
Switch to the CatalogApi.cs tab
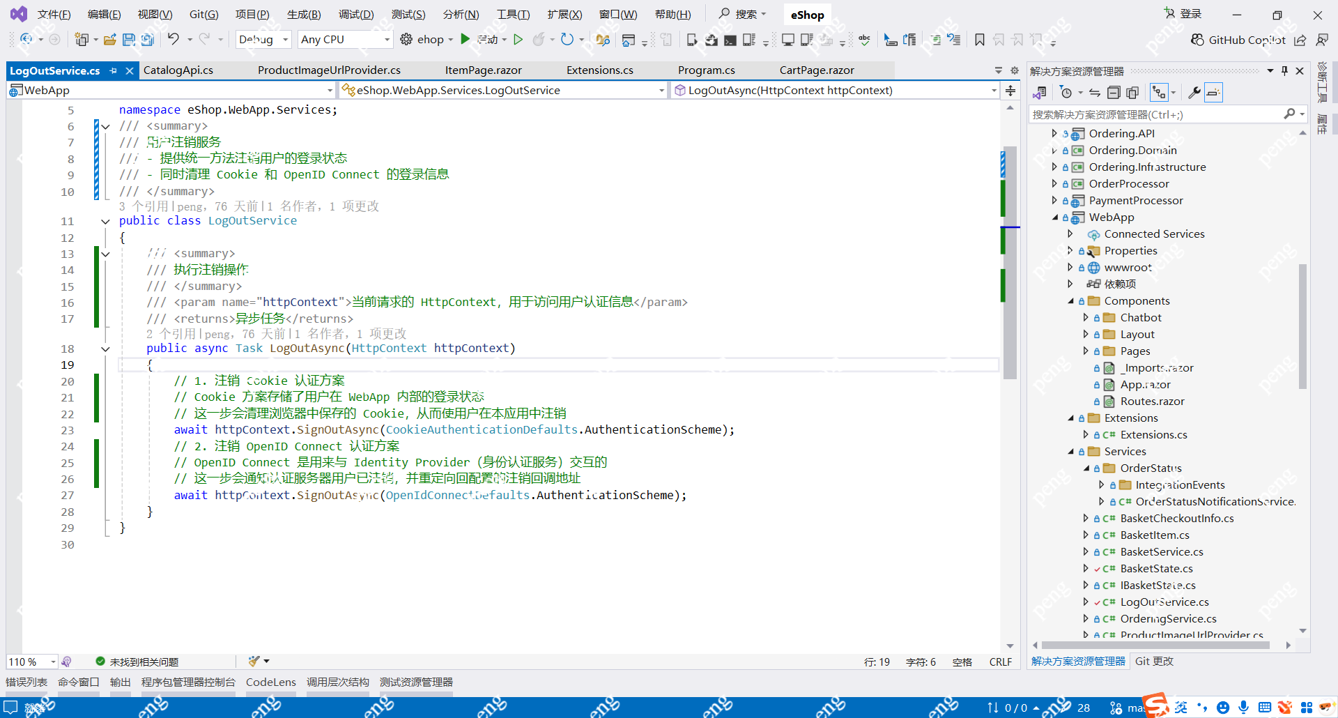[x=180, y=70]
